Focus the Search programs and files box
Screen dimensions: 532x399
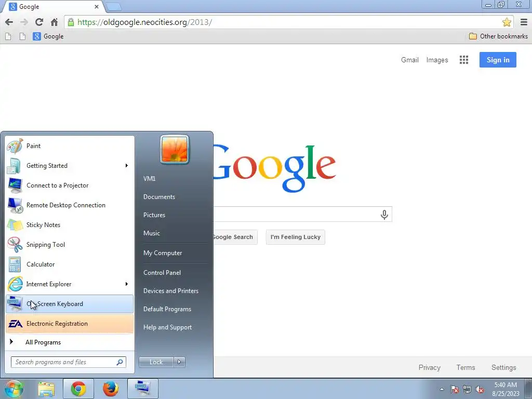tap(68, 362)
